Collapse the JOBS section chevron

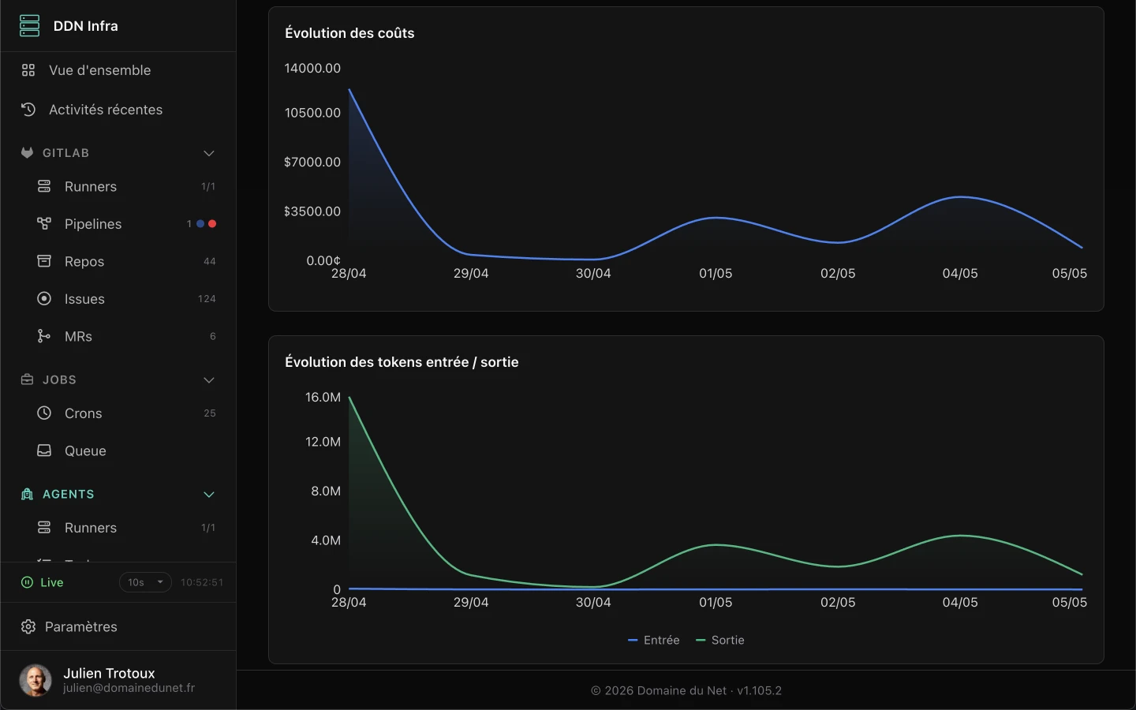point(209,380)
